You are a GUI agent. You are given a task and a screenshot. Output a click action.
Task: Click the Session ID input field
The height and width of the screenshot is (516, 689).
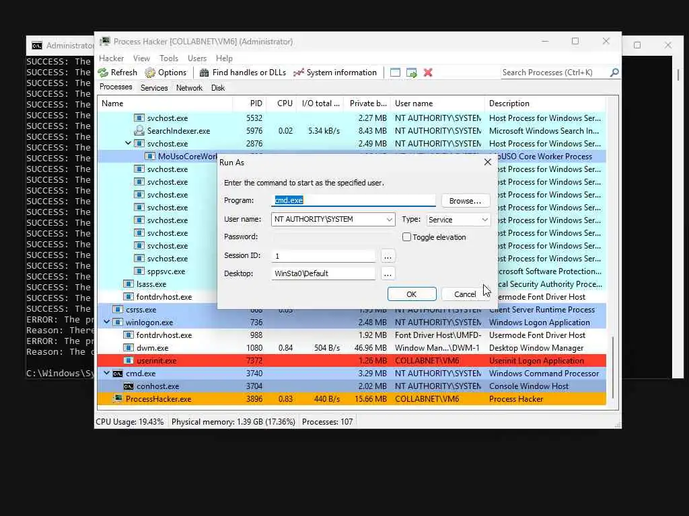(x=324, y=256)
